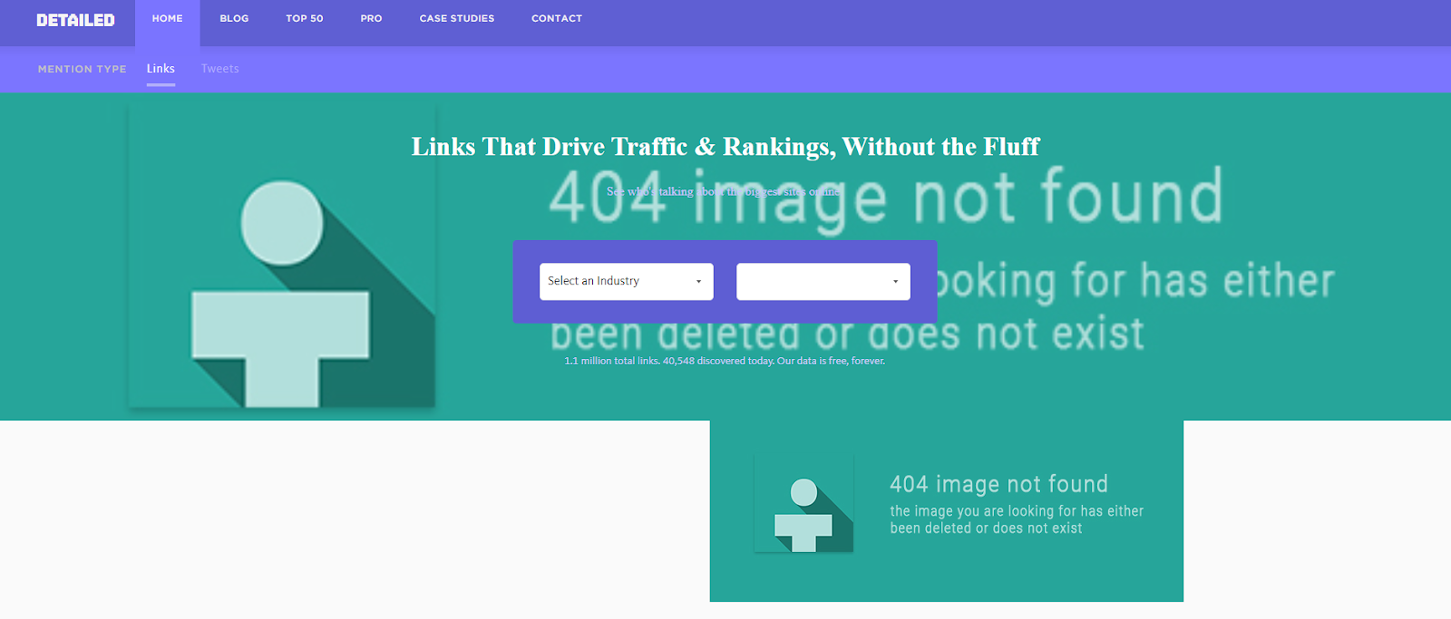Image resolution: width=1451 pixels, height=619 pixels.
Task: Click the 1.1 million total links stats text
Action: 724,361
